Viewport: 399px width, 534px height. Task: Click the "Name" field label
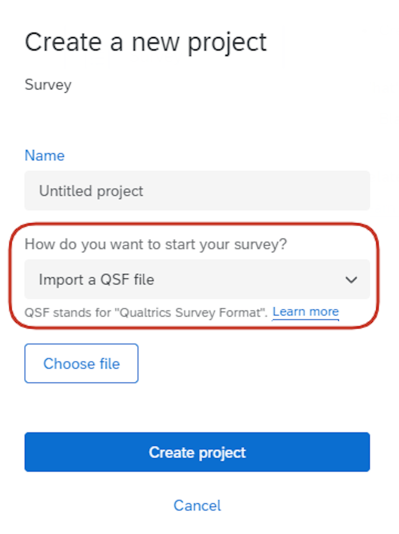tap(45, 156)
